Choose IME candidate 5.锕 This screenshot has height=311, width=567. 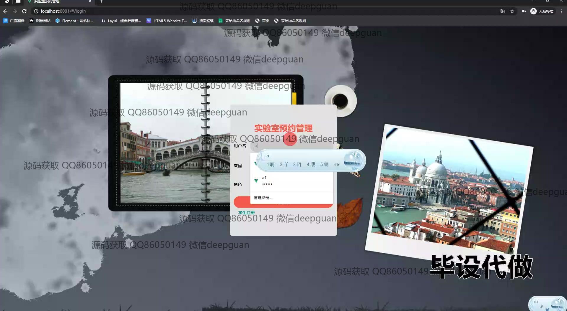tap(324, 165)
